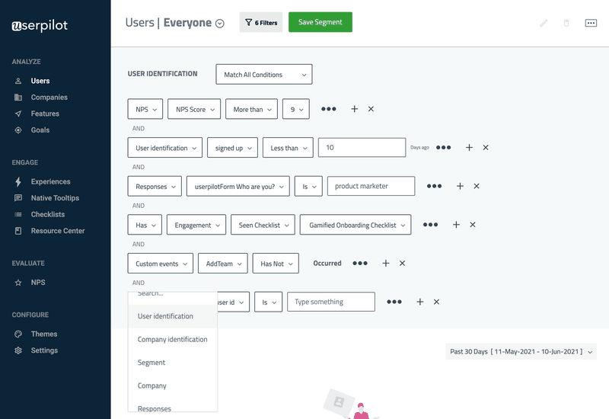Screen dimensions: 609x419
Task: Open more options on the signed up row
Action: (x=444, y=147)
